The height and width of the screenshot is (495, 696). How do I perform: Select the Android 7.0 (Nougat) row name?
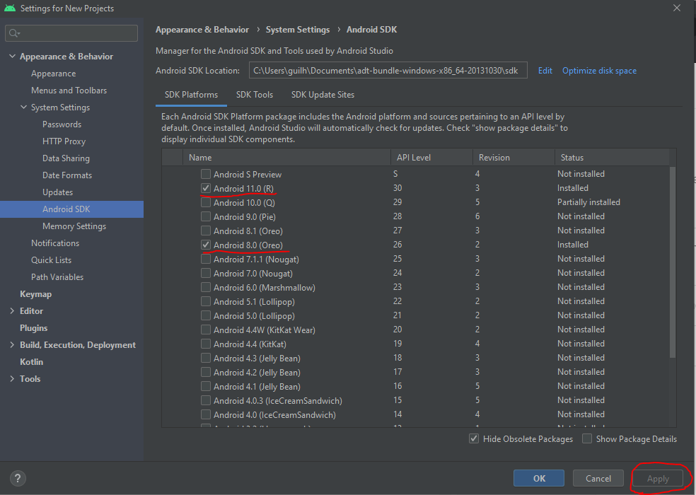coord(253,273)
